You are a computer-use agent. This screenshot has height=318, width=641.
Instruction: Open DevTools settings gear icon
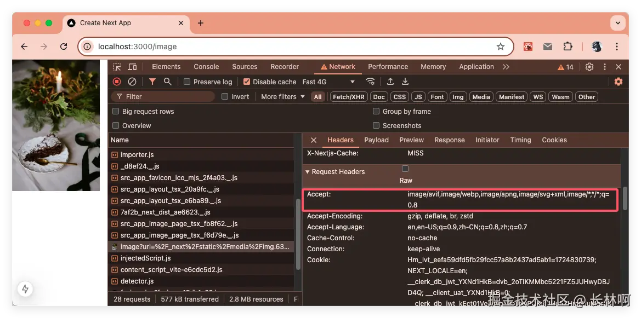tap(589, 67)
